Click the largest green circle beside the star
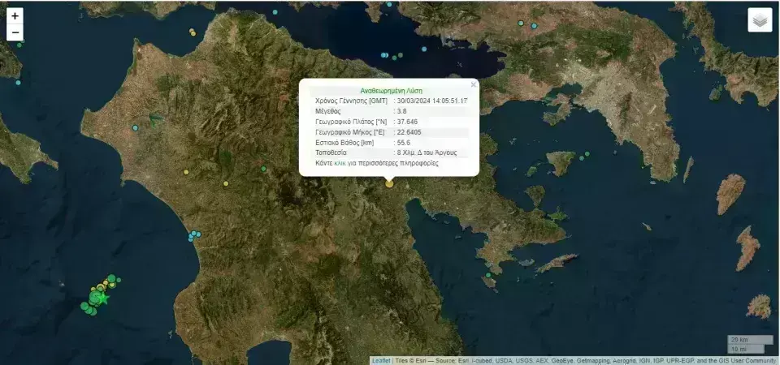The width and height of the screenshot is (780, 365). click(x=94, y=298)
